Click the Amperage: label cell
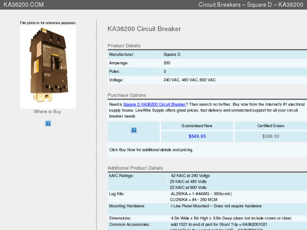Screen dimensions: 307x230 [x=134, y=63]
